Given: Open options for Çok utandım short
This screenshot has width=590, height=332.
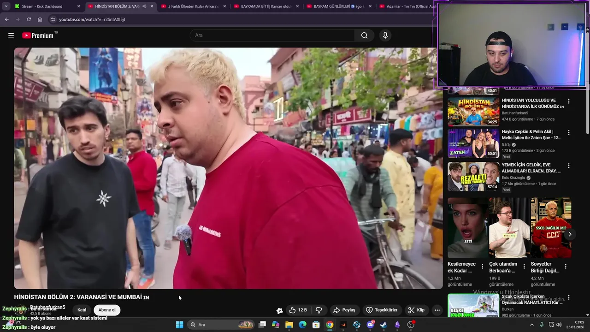Looking at the screenshot, I should point(524,266).
